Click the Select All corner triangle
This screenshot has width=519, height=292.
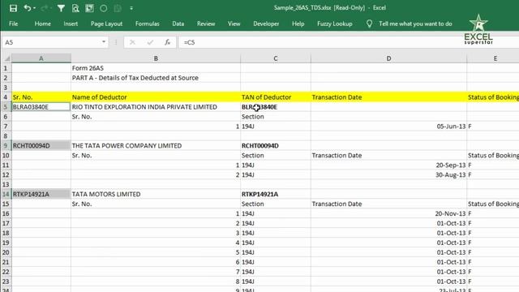(x=6, y=58)
